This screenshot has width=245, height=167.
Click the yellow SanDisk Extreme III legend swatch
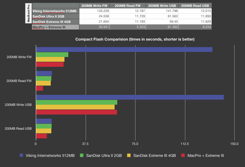tap(129, 155)
